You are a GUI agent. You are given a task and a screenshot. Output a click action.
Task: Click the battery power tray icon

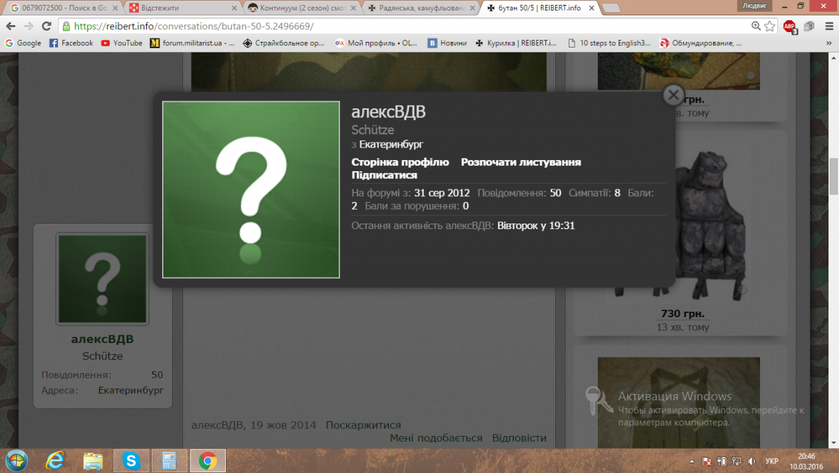point(721,461)
